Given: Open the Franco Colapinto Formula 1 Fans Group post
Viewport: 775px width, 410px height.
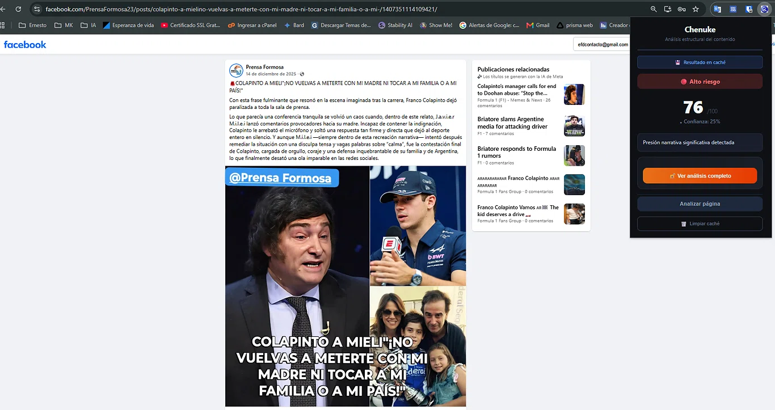Looking at the screenshot, I should pyautogui.click(x=519, y=181).
